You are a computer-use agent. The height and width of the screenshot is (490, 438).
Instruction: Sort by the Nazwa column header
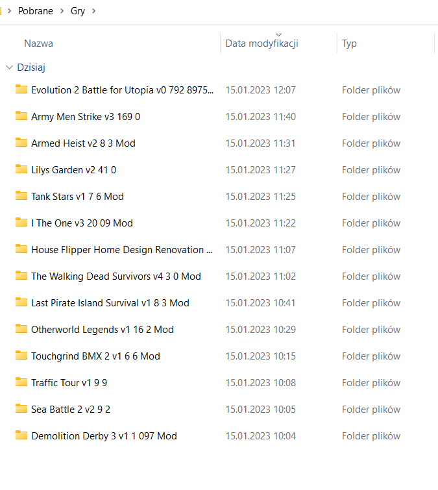click(38, 43)
